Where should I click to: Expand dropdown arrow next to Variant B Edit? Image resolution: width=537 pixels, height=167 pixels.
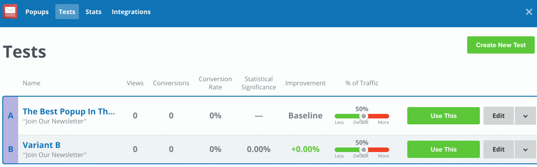pos(525,149)
